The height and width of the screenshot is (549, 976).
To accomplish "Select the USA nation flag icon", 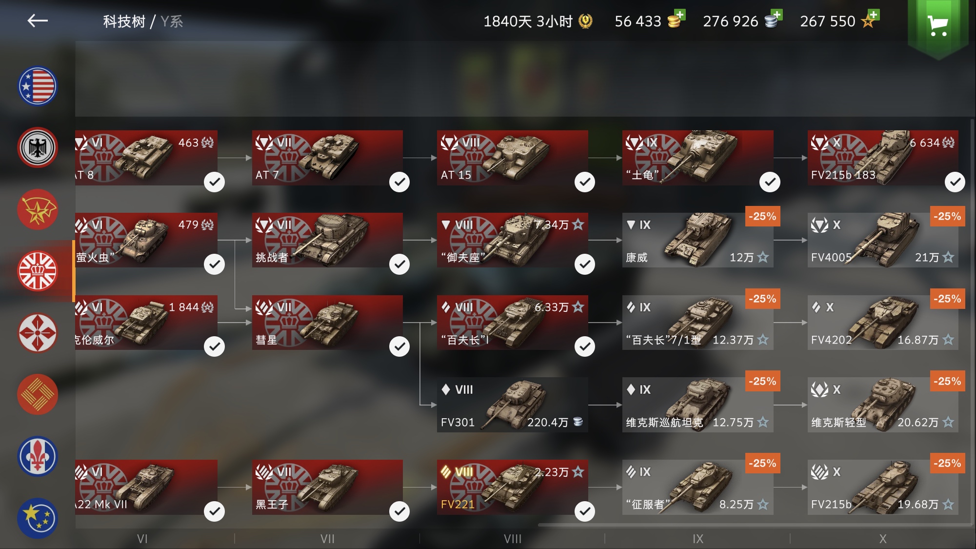I will tap(38, 86).
